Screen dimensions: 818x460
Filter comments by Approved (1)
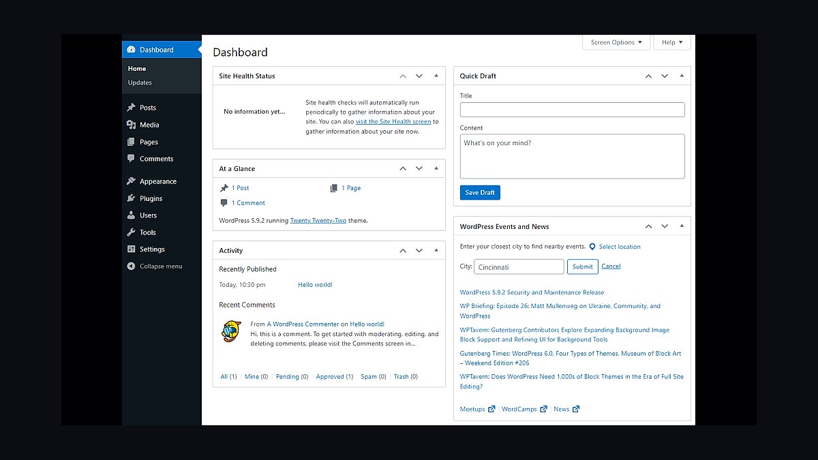335,377
